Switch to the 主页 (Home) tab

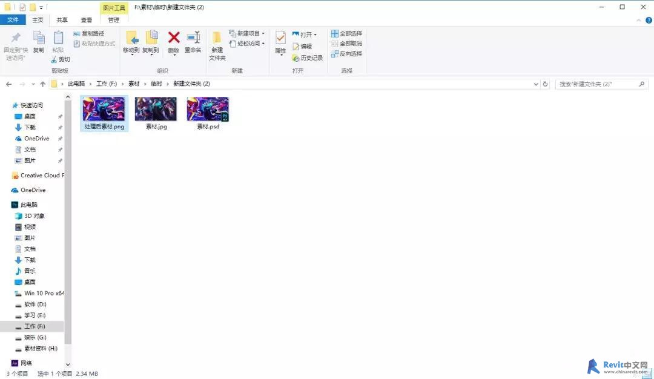pyautogui.click(x=38, y=19)
